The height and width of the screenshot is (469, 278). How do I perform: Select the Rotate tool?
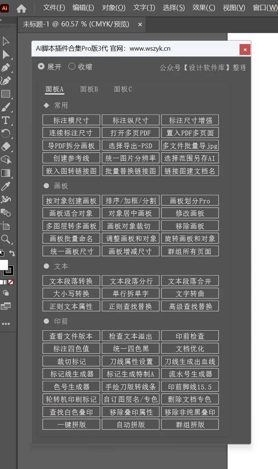click(x=6, y=133)
